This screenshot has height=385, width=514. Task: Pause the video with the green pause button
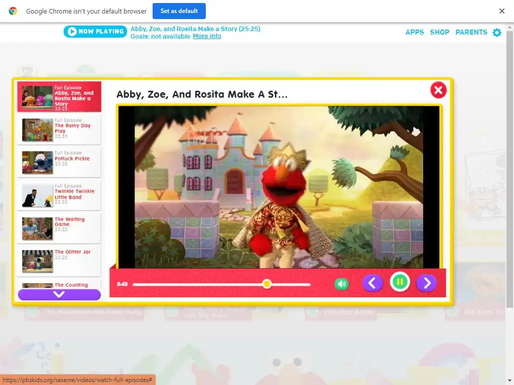(400, 282)
